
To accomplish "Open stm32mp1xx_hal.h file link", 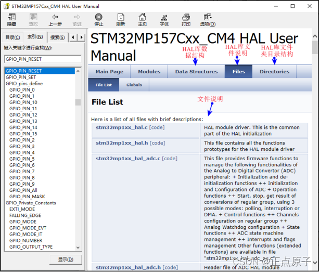I will click(x=122, y=143).
